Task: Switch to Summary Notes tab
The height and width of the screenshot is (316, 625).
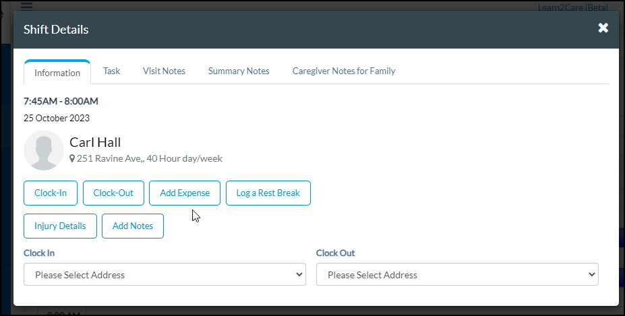Action: pos(239,71)
